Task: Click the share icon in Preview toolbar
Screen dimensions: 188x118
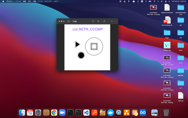Action: click(x=105, y=21)
